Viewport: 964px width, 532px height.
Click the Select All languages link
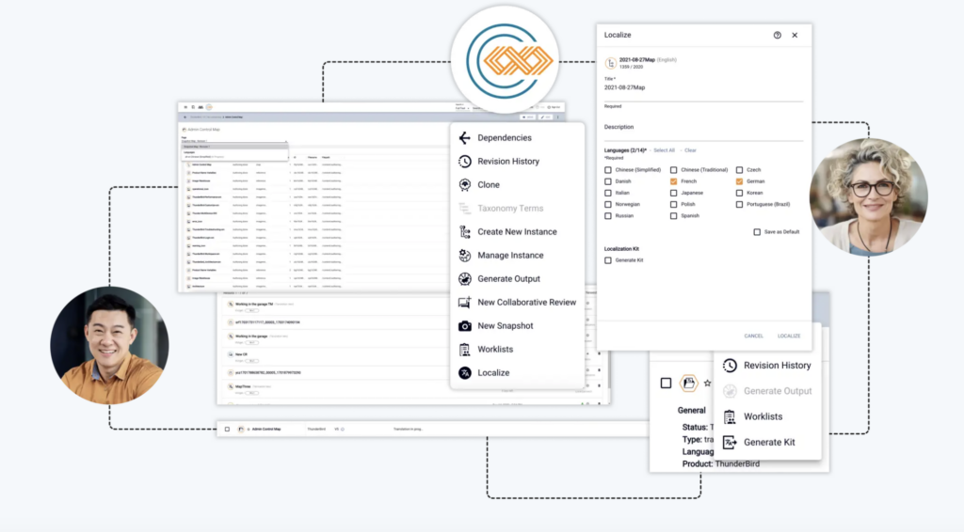(x=664, y=150)
